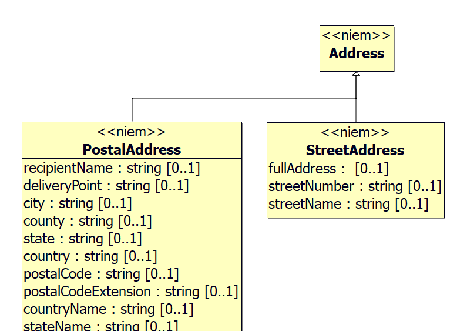Click the recipientName attribute
The width and height of the screenshot is (457, 331).
[x=112, y=169]
